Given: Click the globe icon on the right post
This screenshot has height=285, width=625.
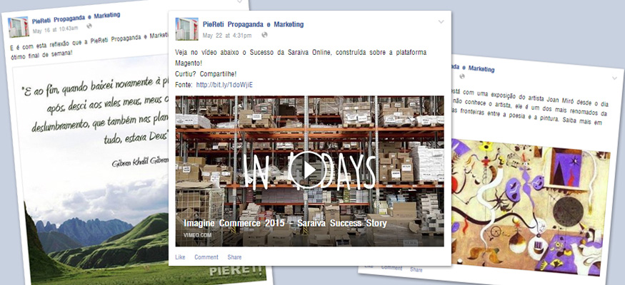Looking at the screenshot, I should tap(462, 76).
